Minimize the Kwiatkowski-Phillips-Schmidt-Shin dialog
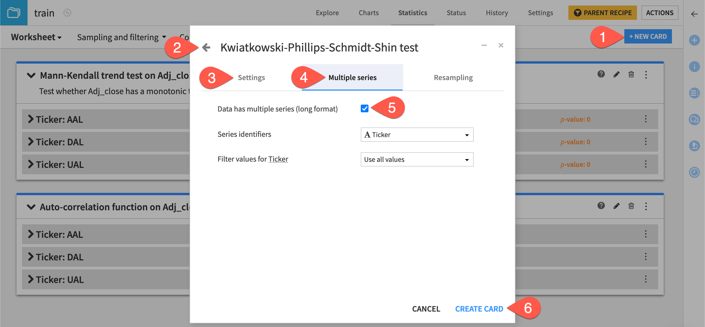 pos(484,45)
